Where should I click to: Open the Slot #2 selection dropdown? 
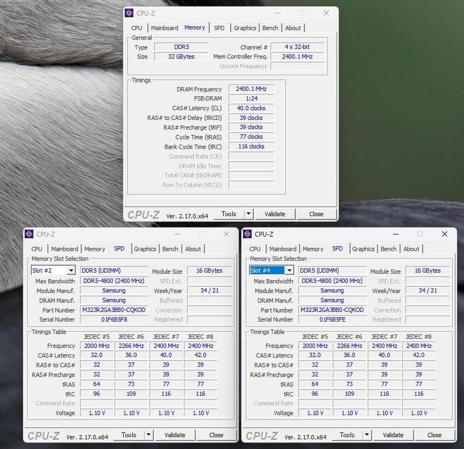tap(71, 270)
